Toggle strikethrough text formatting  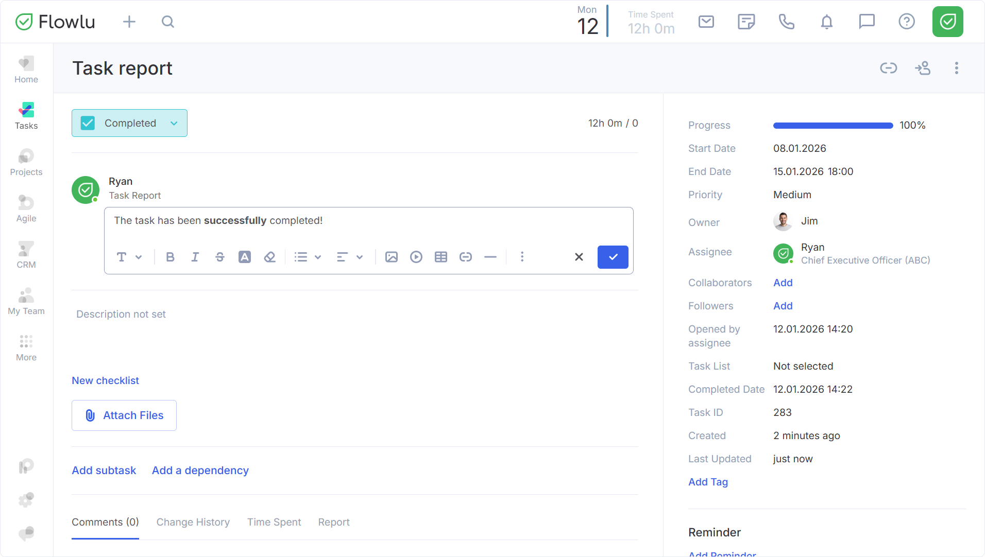coord(220,257)
